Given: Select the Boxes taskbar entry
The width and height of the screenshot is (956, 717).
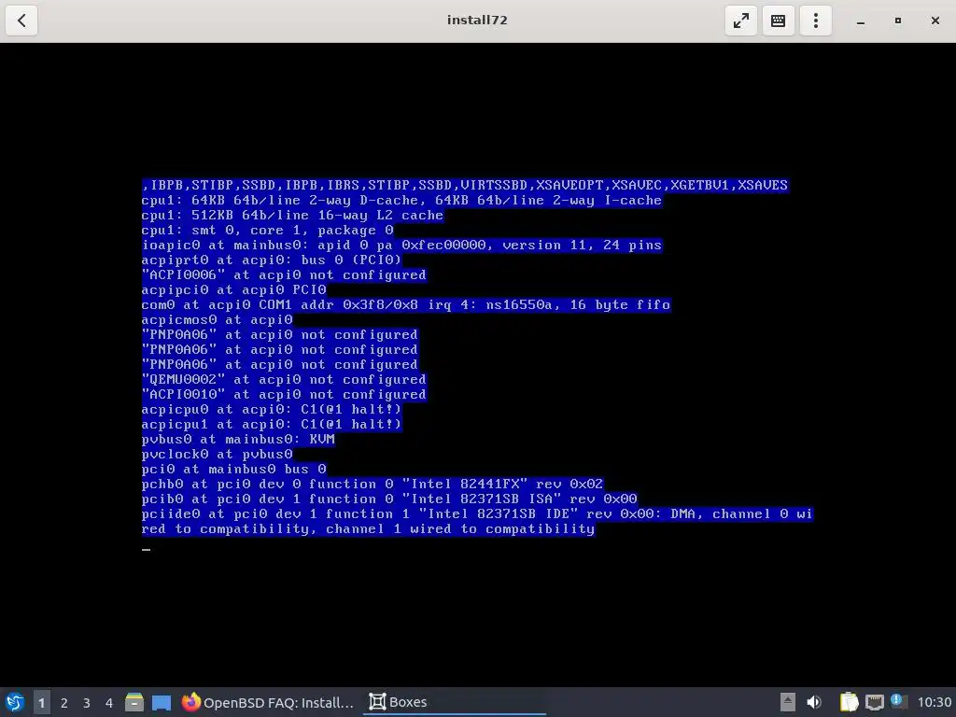Looking at the screenshot, I should coord(455,702).
